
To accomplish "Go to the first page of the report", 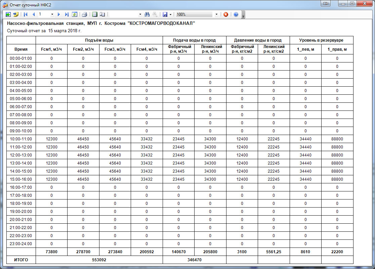I will (x=26, y=14).
